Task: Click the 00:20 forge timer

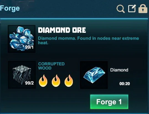Action: coord(125,84)
